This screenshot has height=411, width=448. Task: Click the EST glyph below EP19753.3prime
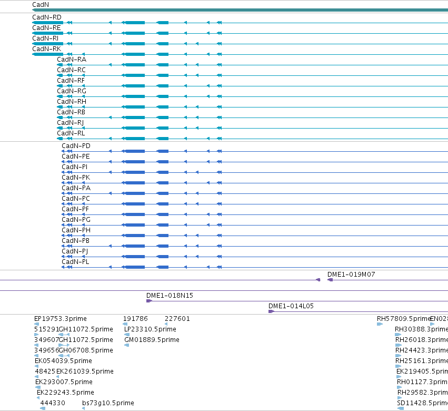point(36,324)
